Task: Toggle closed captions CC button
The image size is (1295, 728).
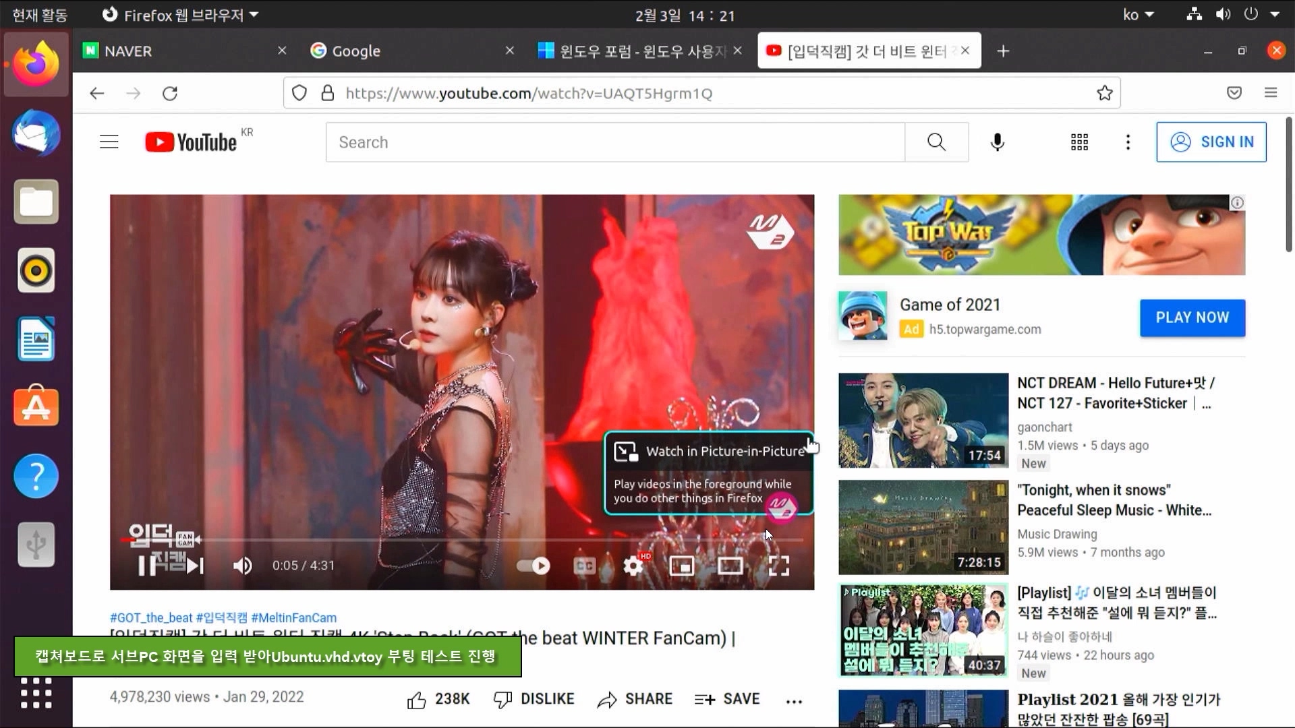Action: click(584, 566)
